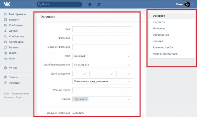Viewport: 197px width, 117px height.
Task: Open the music note icon in header
Action: pyautogui.click(x=99, y=4)
